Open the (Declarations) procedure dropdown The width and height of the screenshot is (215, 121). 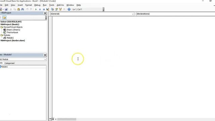tap(175, 14)
